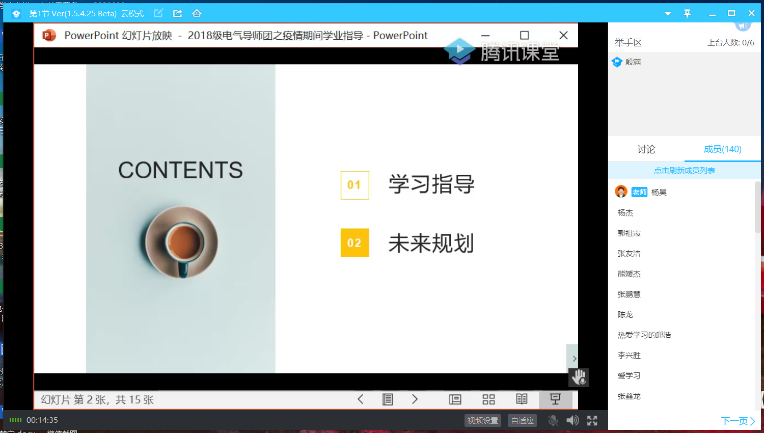This screenshot has height=433, width=764.
Task: Switch to reading view book icon
Action: click(x=522, y=399)
